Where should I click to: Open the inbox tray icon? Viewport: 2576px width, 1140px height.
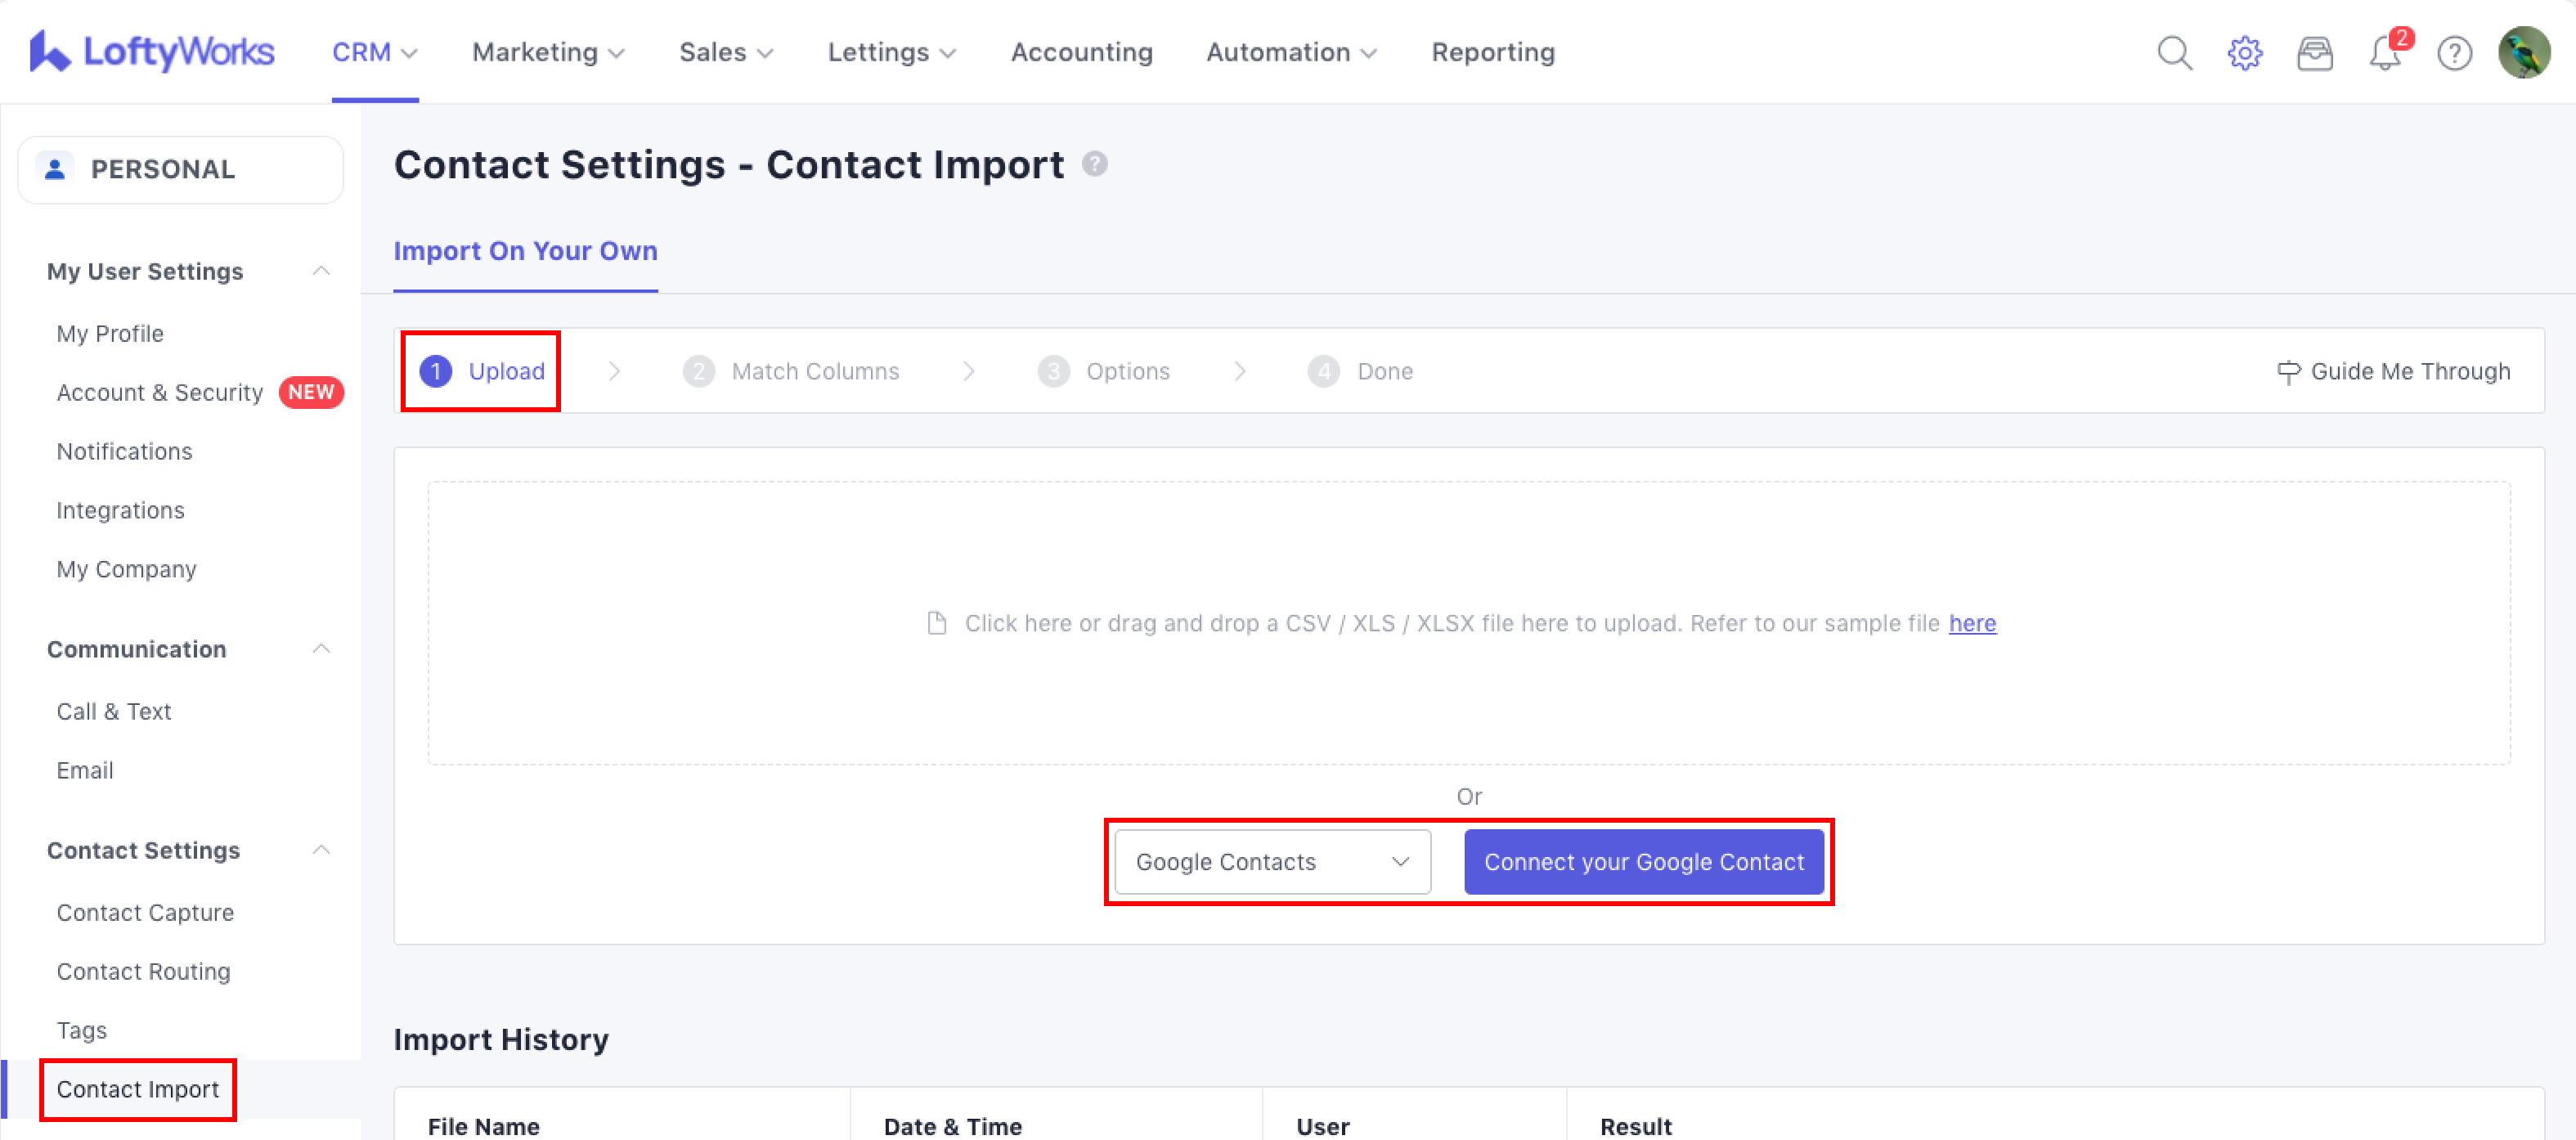click(2315, 52)
